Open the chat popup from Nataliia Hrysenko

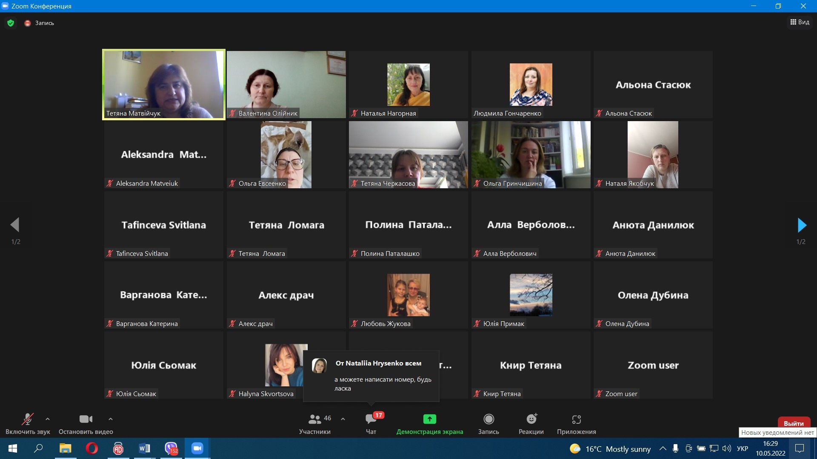coord(371,376)
